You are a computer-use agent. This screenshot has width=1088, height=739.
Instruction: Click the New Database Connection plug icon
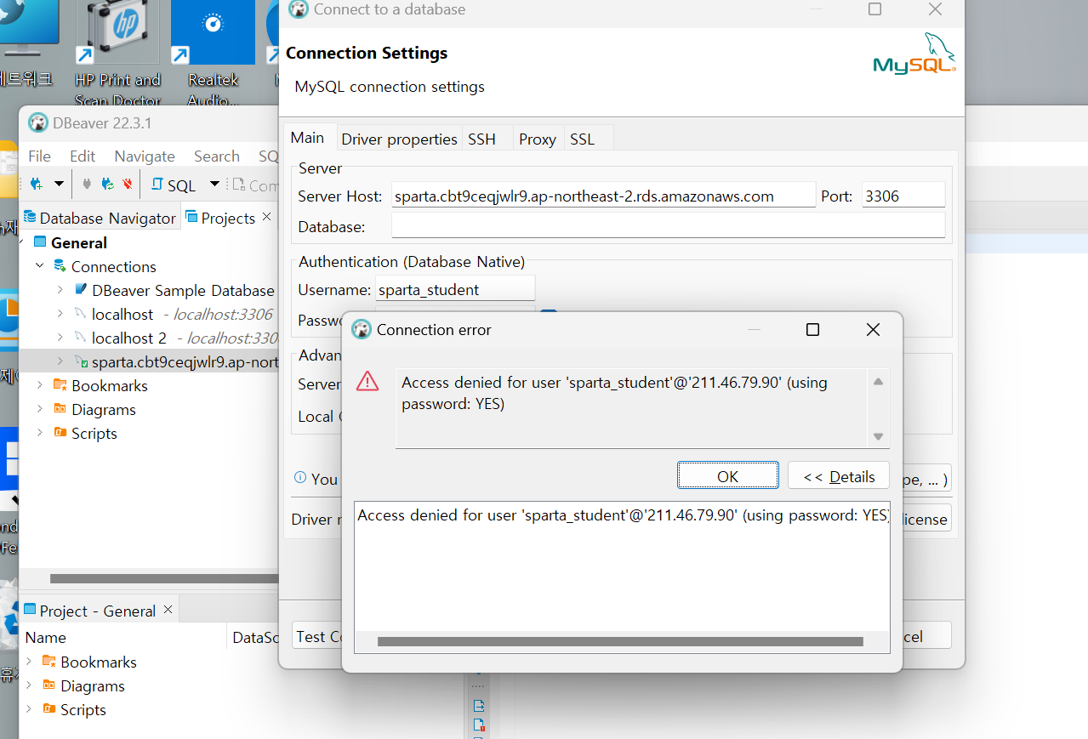point(37,184)
